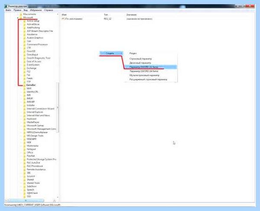
Task: Click the folder icon beside Exchange
Action: click(x=25, y=68)
